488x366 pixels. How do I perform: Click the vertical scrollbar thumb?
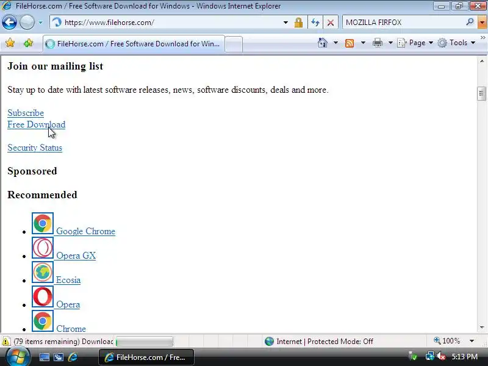click(x=481, y=94)
